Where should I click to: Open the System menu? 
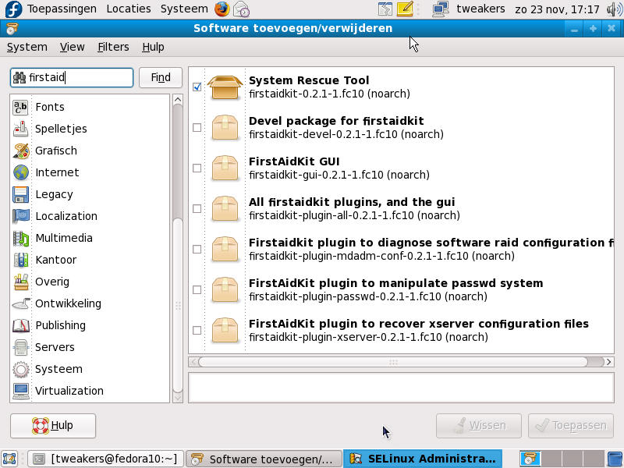click(27, 47)
